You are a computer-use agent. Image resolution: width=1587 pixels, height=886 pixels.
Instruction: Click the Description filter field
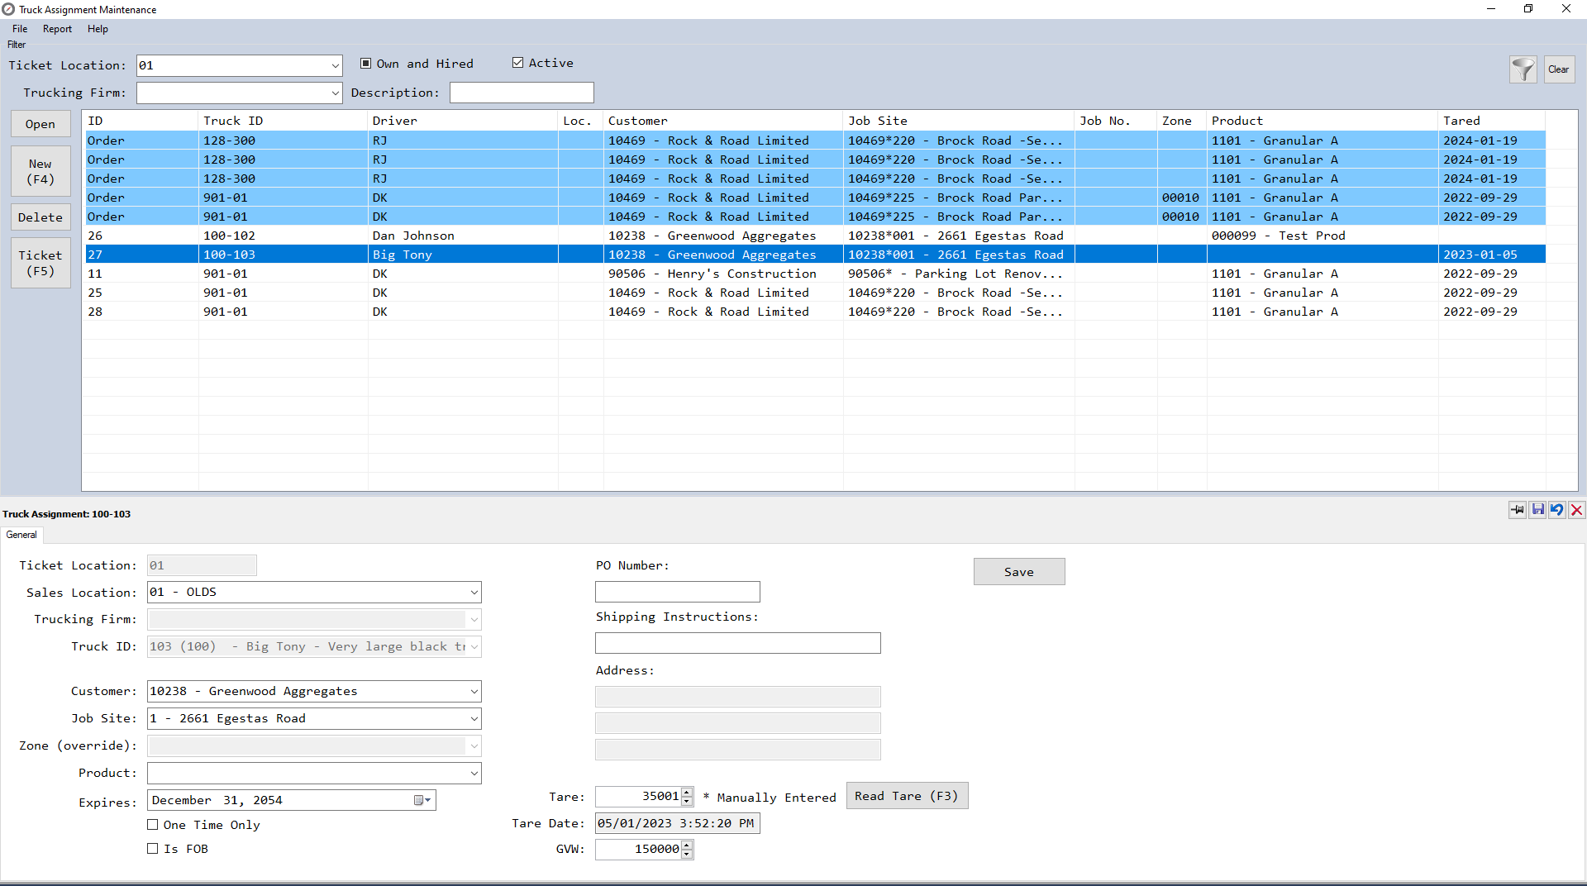(x=522, y=93)
